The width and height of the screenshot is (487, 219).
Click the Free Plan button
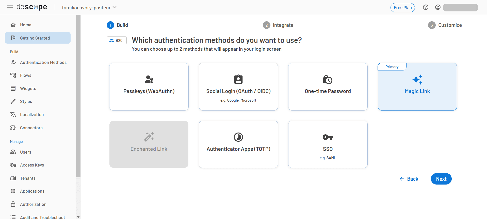[402, 8]
